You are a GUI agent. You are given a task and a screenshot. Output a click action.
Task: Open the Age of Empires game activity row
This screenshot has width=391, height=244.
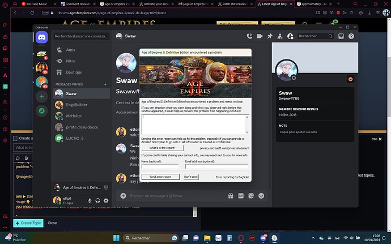(x=82, y=187)
